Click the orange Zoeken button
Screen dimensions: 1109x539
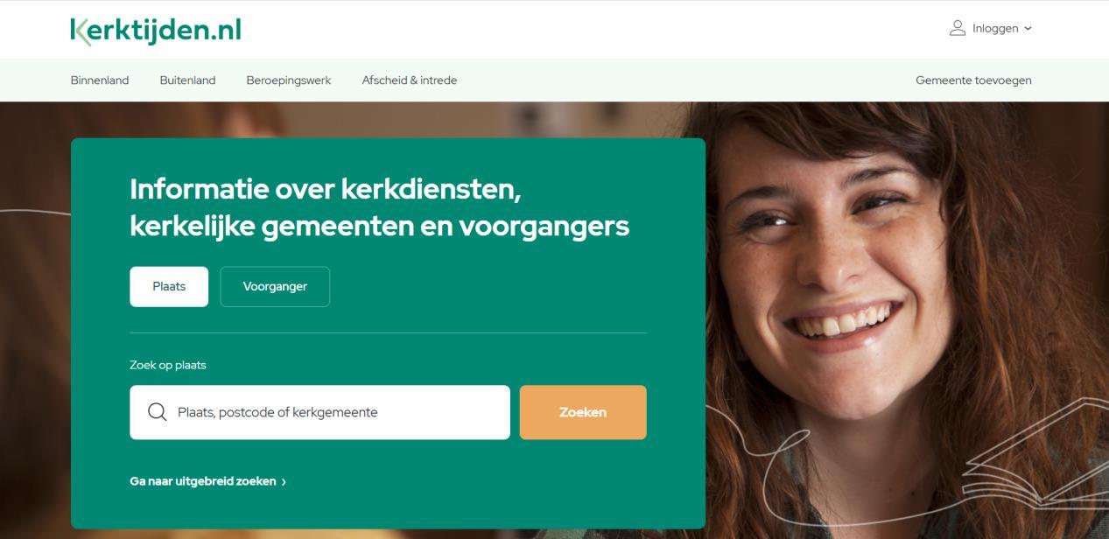pos(583,412)
